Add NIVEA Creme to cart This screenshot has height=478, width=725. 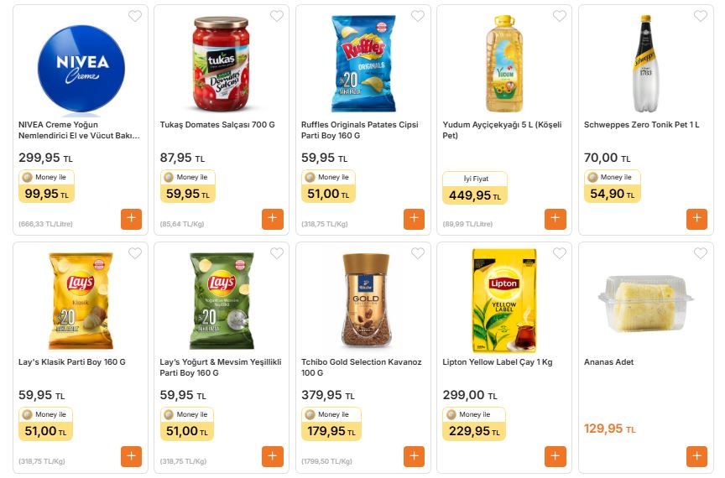click(131, 219)
